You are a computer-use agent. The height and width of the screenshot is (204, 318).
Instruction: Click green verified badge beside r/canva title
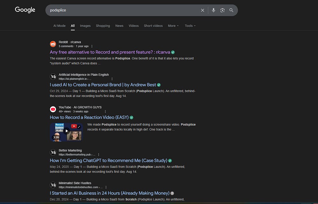click(x=173, y=52)
